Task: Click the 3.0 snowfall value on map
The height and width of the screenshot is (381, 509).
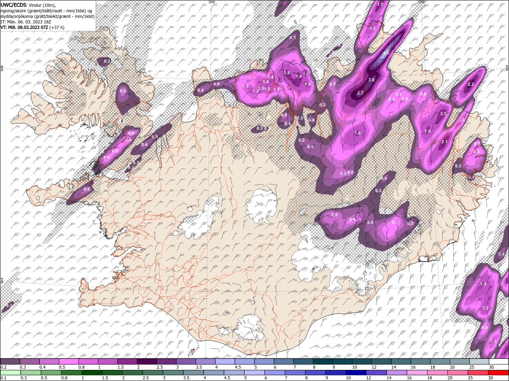Action: 371,80
